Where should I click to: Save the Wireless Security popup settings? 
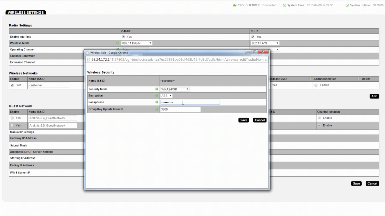point(244,120)
